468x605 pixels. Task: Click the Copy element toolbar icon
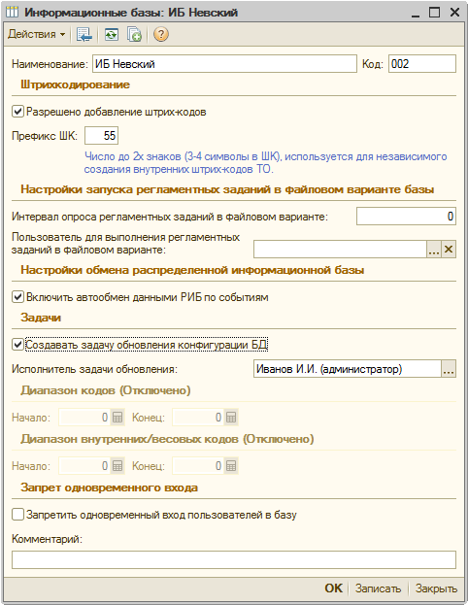tap(134, 34)
